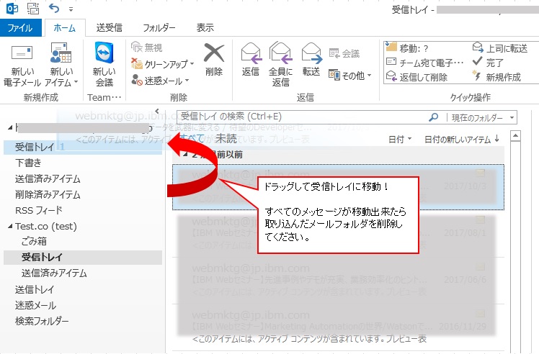Reply to everyone with 全員に返信
The image size is (539, 354).
click(280, 64)
